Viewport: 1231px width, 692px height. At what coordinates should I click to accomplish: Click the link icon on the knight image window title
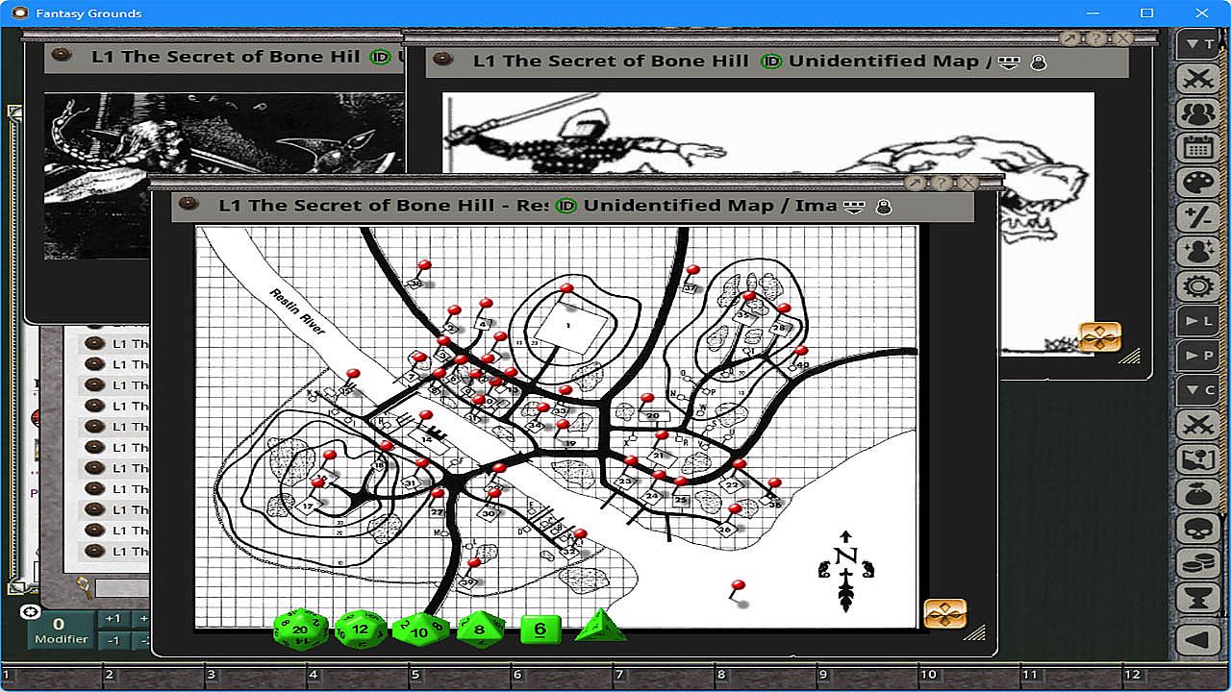coord(442,60)
